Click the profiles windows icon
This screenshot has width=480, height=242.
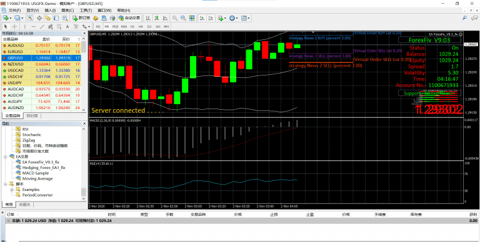(x=17, y=18)
